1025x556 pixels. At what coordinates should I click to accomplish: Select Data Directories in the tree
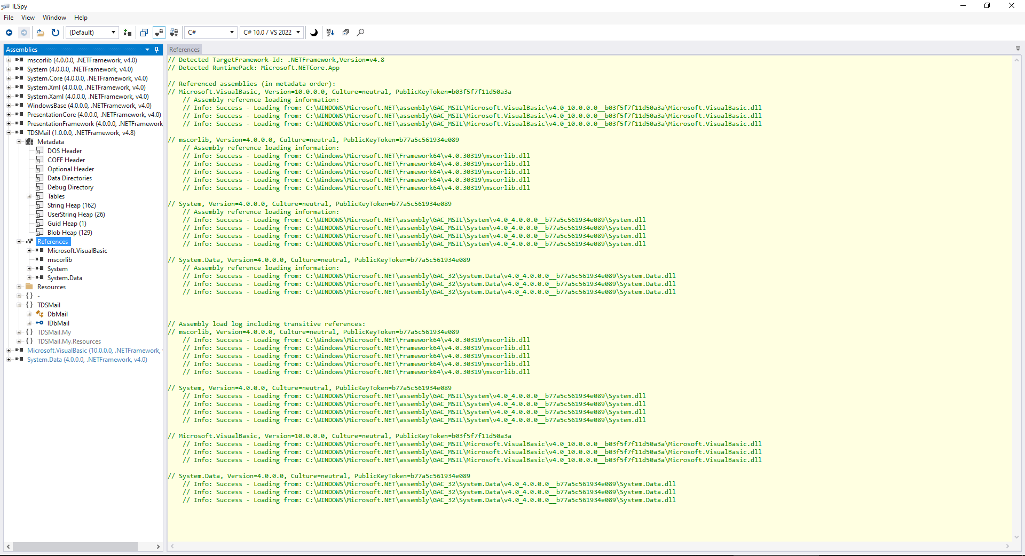69,178
